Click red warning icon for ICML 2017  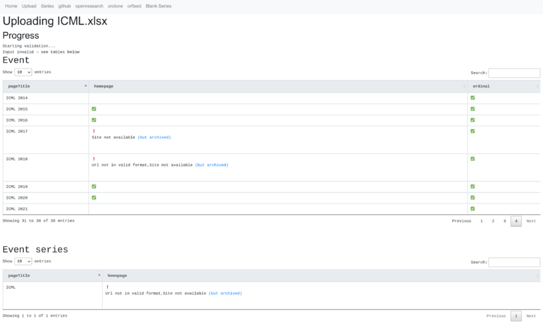pyautogui.click(x=94, y=131)
